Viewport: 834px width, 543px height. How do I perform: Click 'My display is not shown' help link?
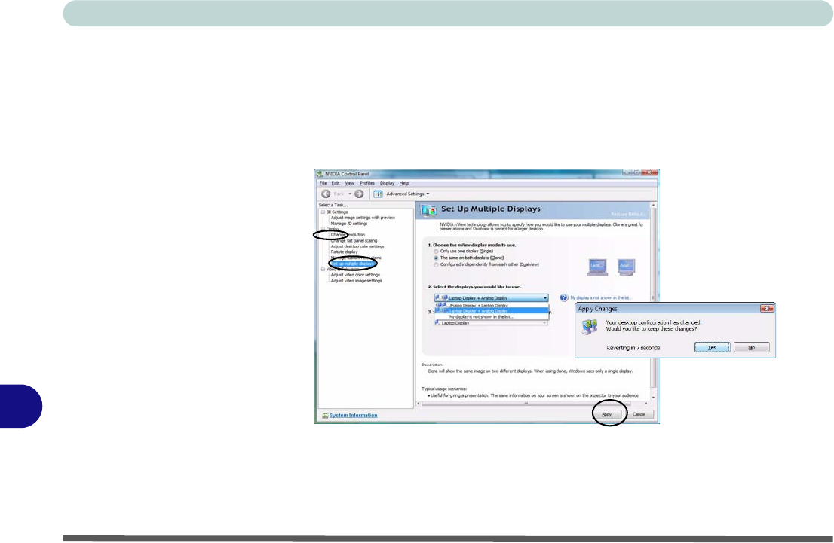600,298
